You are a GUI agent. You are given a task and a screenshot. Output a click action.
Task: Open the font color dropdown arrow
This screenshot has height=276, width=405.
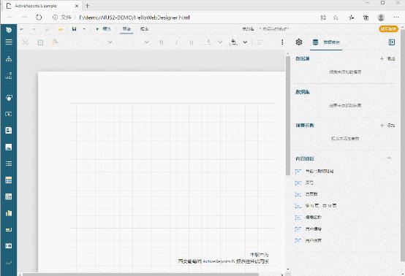pyautogui.click(x=220, y=42)
